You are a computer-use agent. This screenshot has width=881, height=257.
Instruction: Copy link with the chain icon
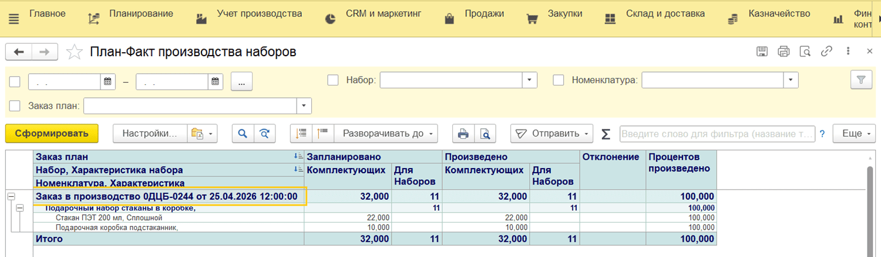(x=826, y=52)
